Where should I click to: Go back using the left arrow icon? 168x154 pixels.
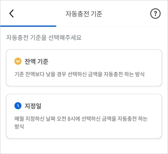click(x=11, y=13)
